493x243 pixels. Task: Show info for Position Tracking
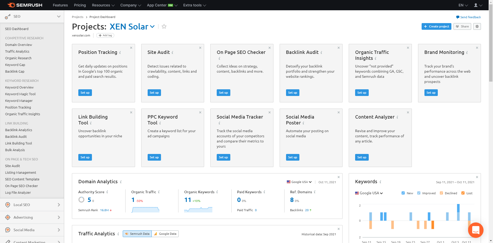(120, 53)
